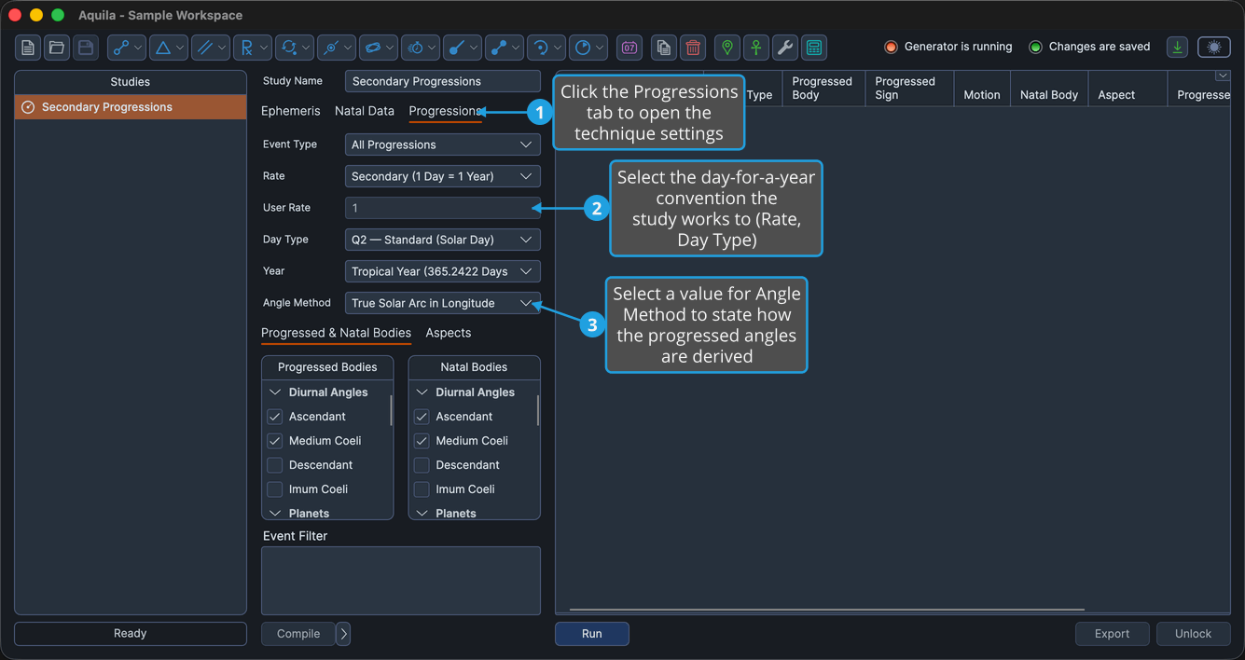Check Descendant in Progressed Bodies
The width and height of the screenshot is (1245, 660).
tap(275, 465)
